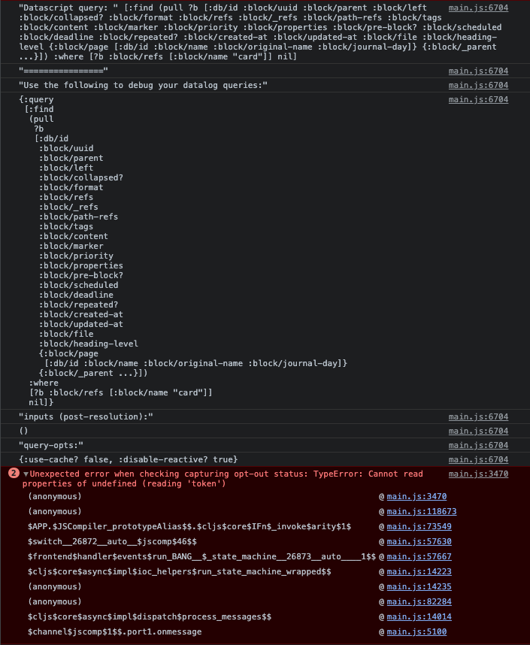530x645 pixels.
Task: Open main.js:14223 for run_state_machine_wrapped frame
Action: (416, 571)
